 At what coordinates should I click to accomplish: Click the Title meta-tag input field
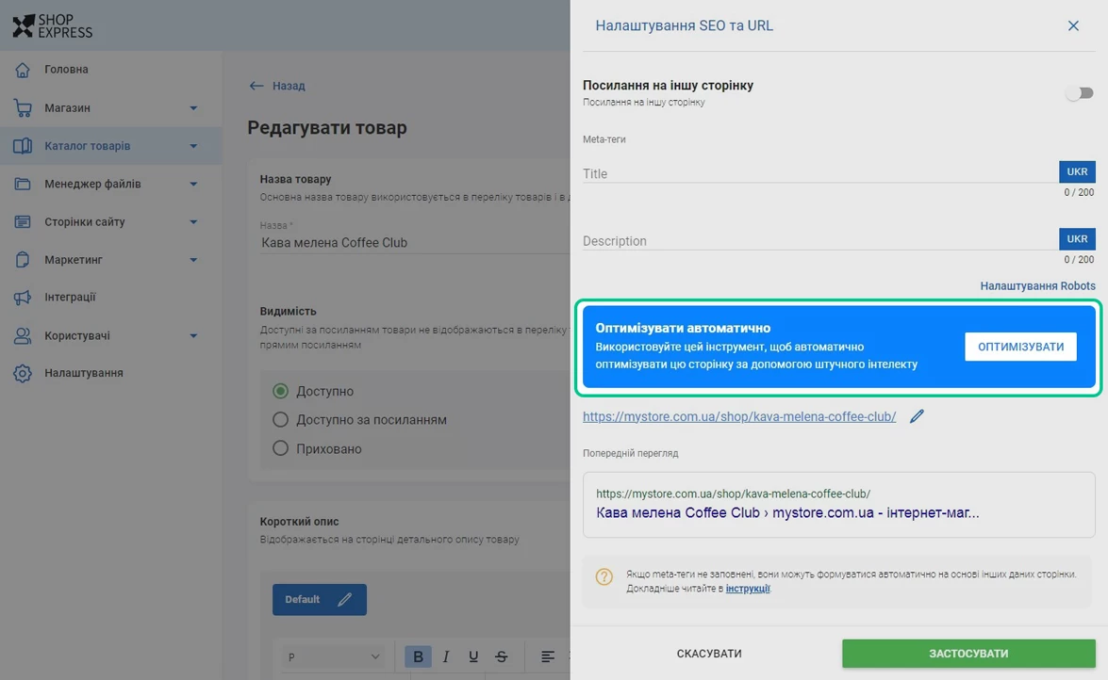(x=819, y=173)
